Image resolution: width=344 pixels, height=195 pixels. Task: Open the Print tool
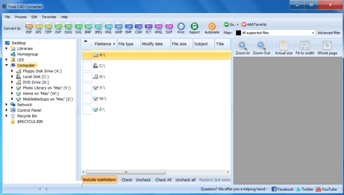point(181,28)
